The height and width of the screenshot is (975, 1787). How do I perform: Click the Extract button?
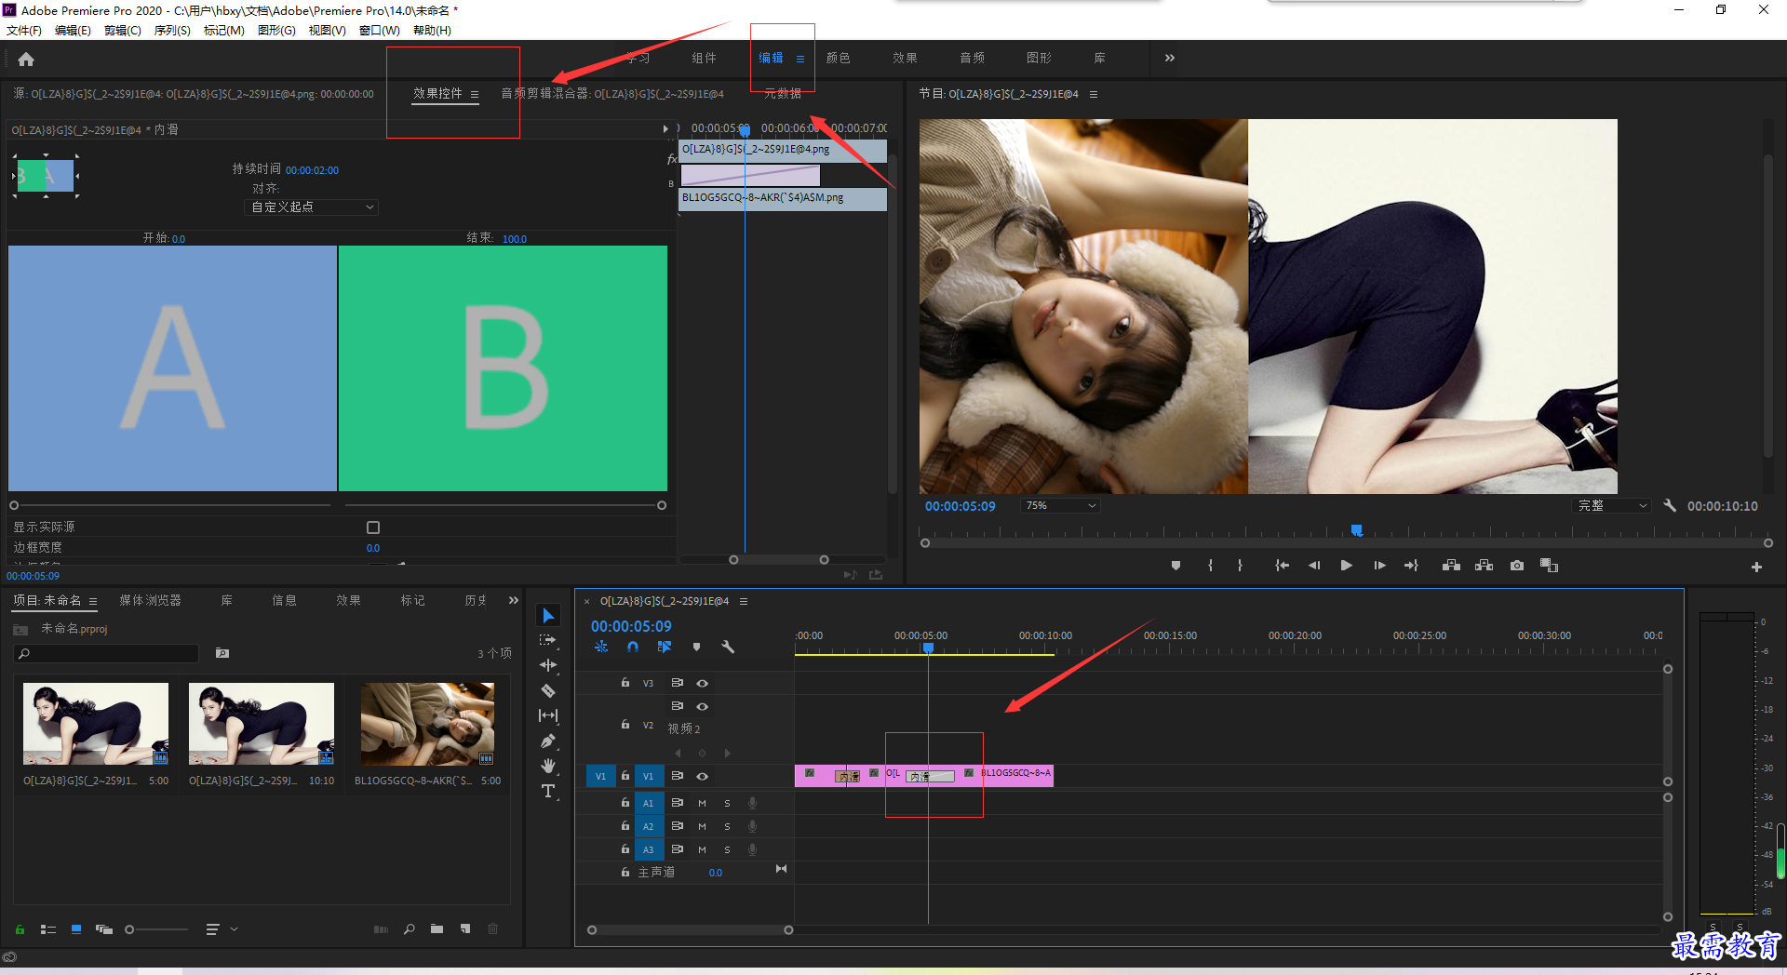point(1484,566)
